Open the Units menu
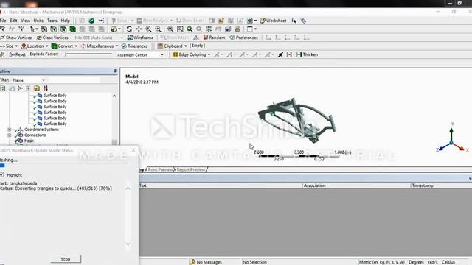This screenshot has width=472, height=265. coord(38,21)
